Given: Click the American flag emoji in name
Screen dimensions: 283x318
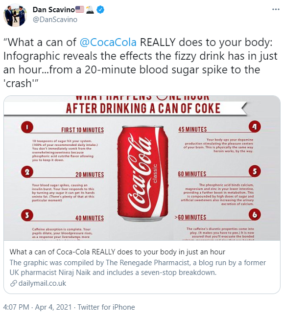Looking at the screenshot, I should click(x=80, y=9).
